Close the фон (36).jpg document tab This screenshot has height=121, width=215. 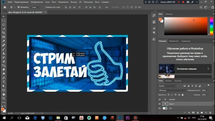coord(45,12)
